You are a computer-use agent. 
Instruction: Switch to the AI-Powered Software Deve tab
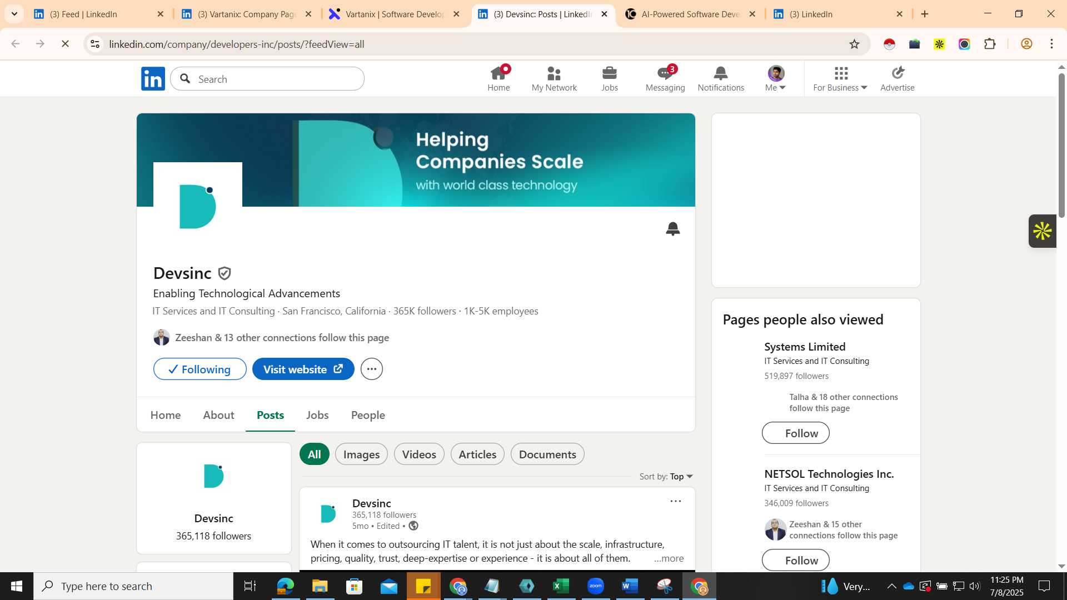click(x=689, y=14)
